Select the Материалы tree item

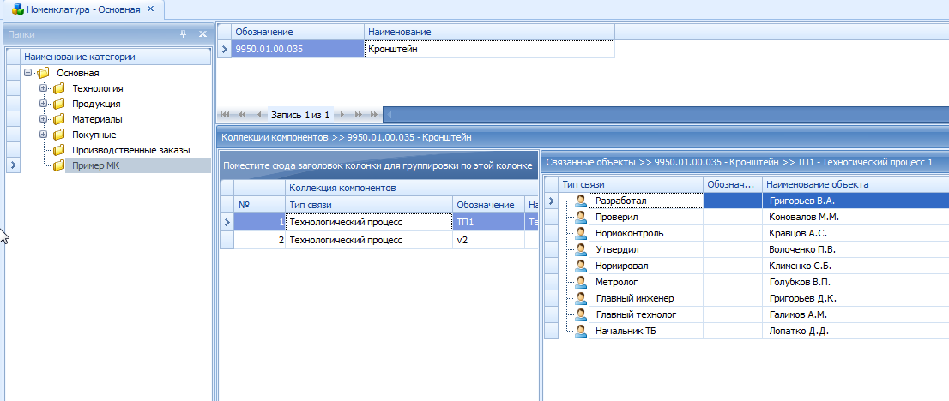tap(97, 119)
